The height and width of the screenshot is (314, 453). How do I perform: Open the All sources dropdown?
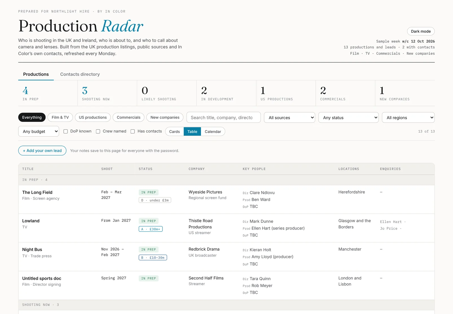point(290,118)
